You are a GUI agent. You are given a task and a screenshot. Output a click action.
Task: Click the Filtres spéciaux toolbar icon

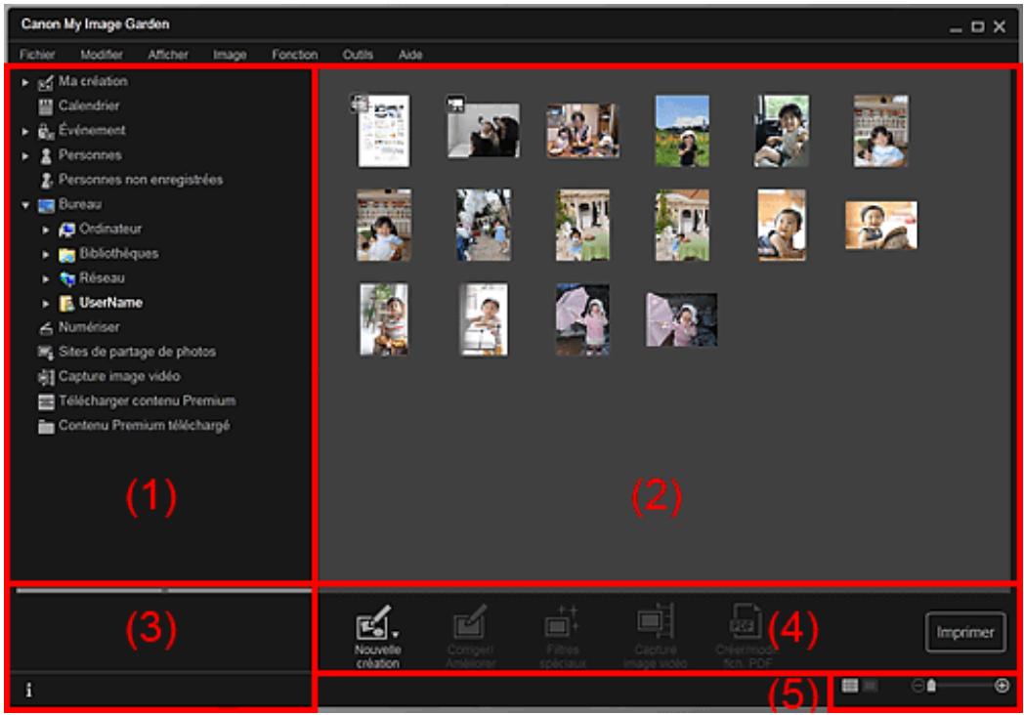point(562,622)
